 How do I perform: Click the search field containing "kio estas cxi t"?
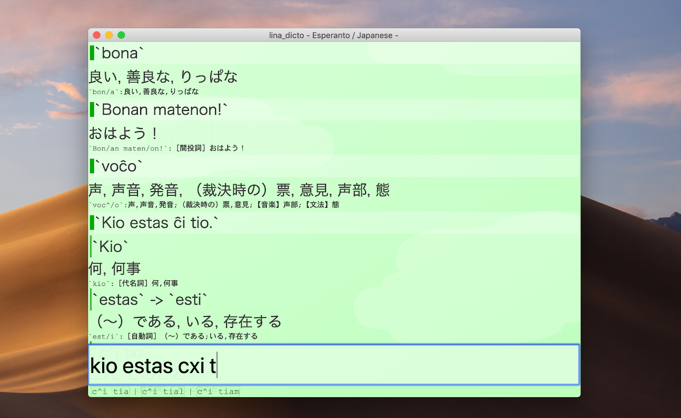[x=334, y=365]
